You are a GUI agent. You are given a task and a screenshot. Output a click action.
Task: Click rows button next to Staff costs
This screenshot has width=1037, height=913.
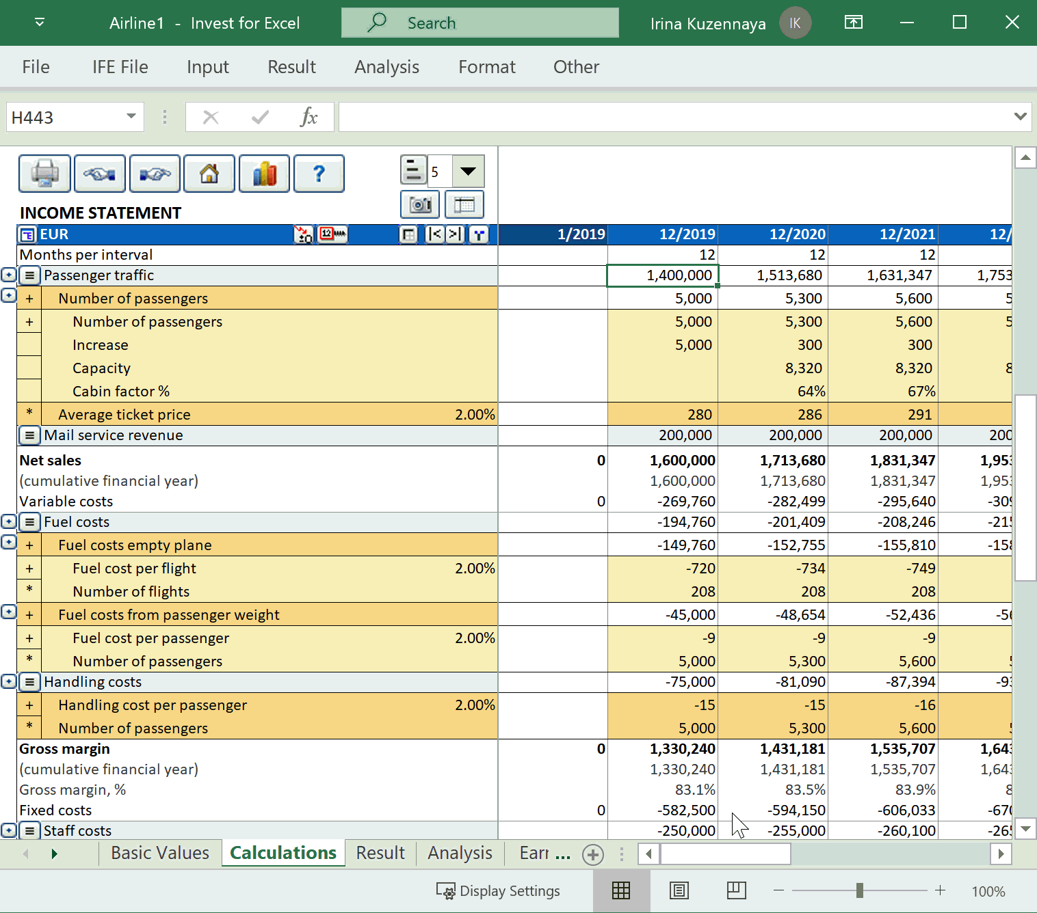tap(29, 831)
